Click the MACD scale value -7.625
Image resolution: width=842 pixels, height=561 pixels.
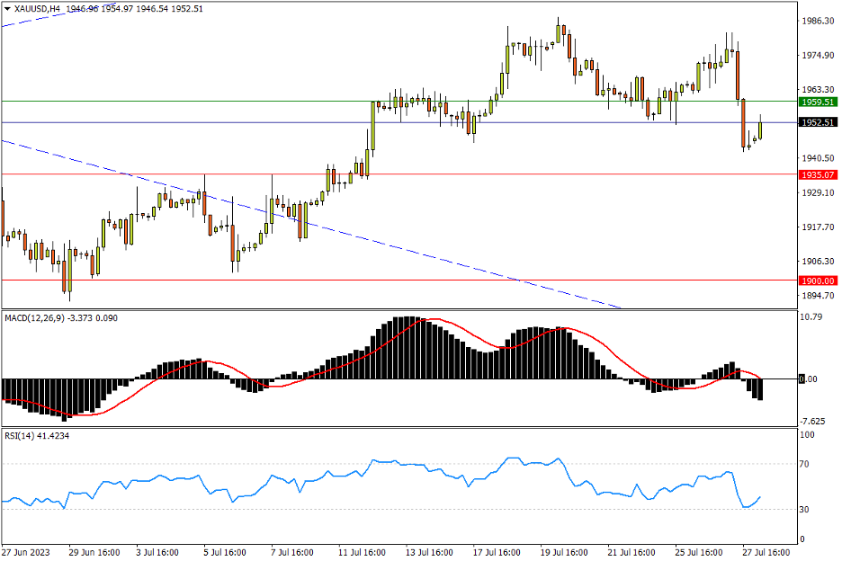click(813, 421)
